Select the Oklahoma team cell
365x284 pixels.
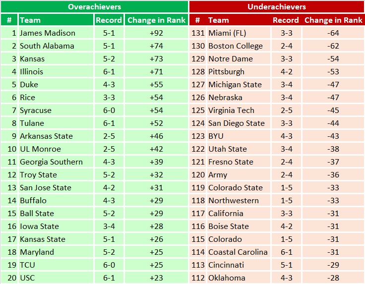coord(239,278)
